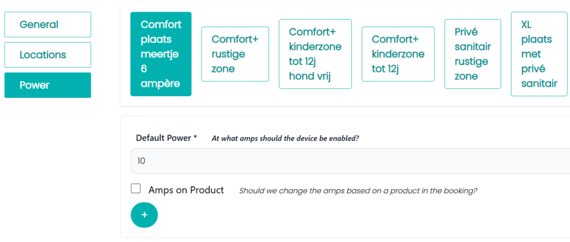
Task: Click the value 10 in Default Power
Action: pyautogui.click(x=141, y=161)
